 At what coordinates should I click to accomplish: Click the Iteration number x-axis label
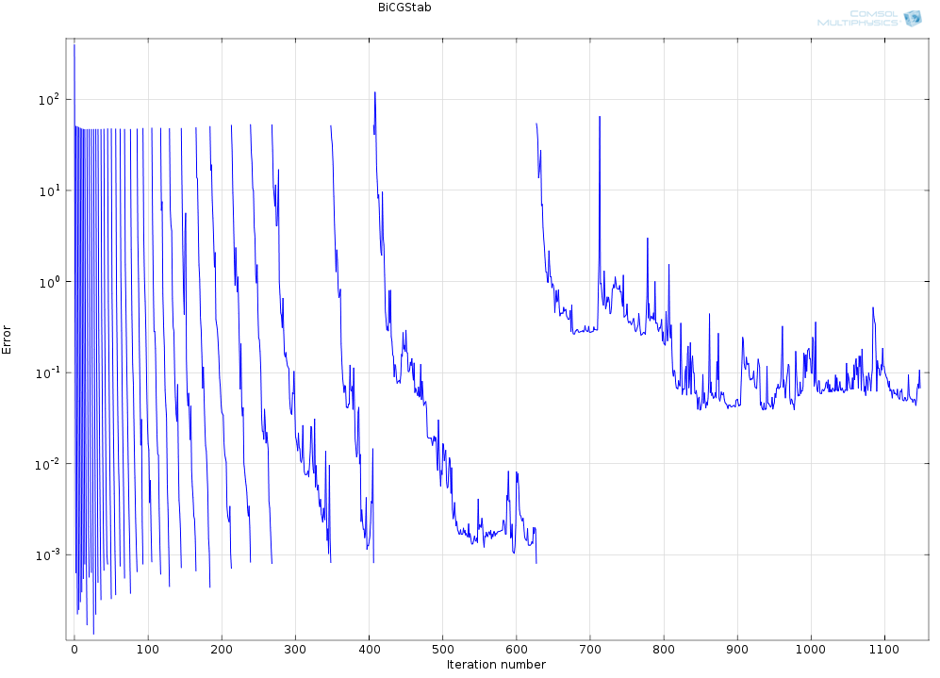(496, 664)
